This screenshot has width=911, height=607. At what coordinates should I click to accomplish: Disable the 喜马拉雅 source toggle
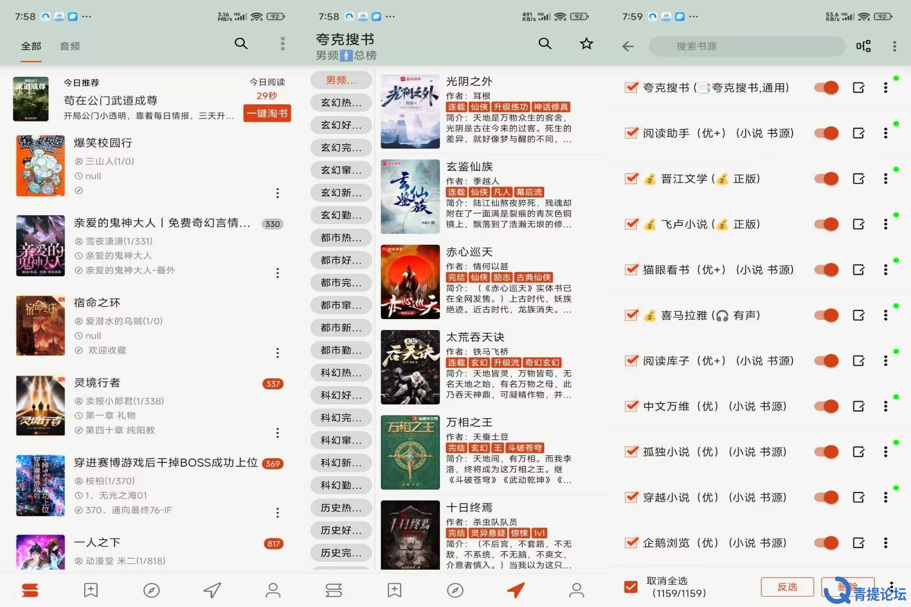pyautogui.click(x=827, y=315)
